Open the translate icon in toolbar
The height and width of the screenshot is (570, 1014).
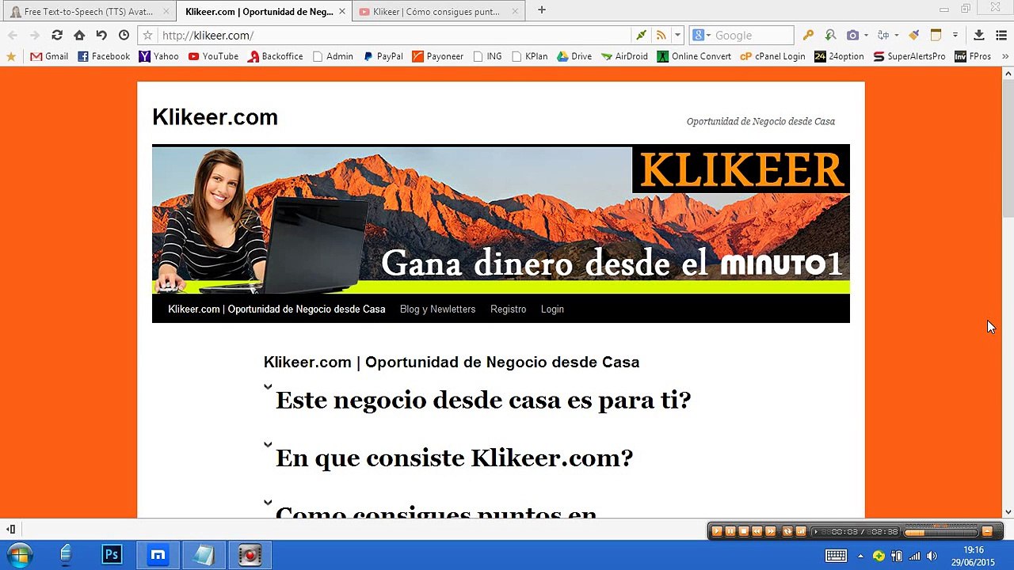tap(883, 35)
